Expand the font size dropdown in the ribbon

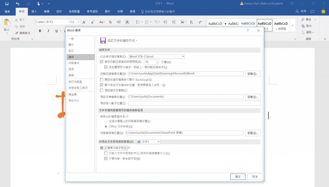pyautogui.click(x=78, y=22)
